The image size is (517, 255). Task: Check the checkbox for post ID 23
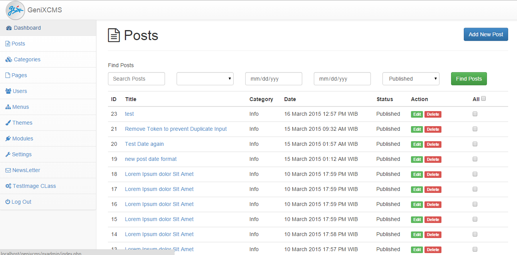pyautogui.click(x=475, y=113)
